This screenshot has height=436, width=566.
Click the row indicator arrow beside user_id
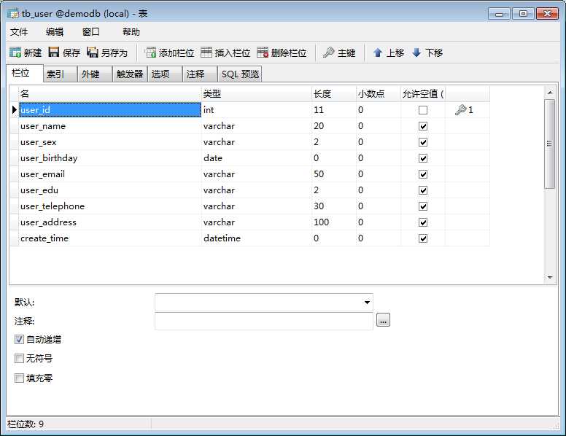[x=15, y=109]
